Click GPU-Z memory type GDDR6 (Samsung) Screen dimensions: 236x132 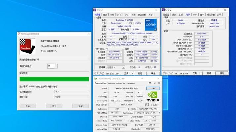pyautogui.click(x=120, y=125)
